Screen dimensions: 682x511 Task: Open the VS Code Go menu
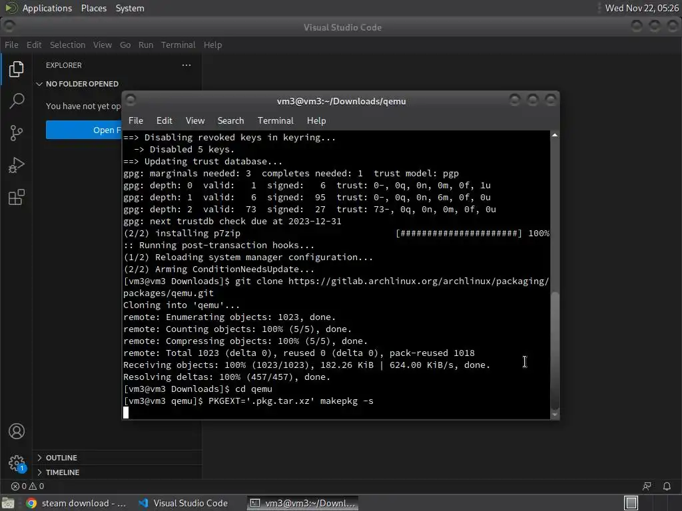coord(125,45)
